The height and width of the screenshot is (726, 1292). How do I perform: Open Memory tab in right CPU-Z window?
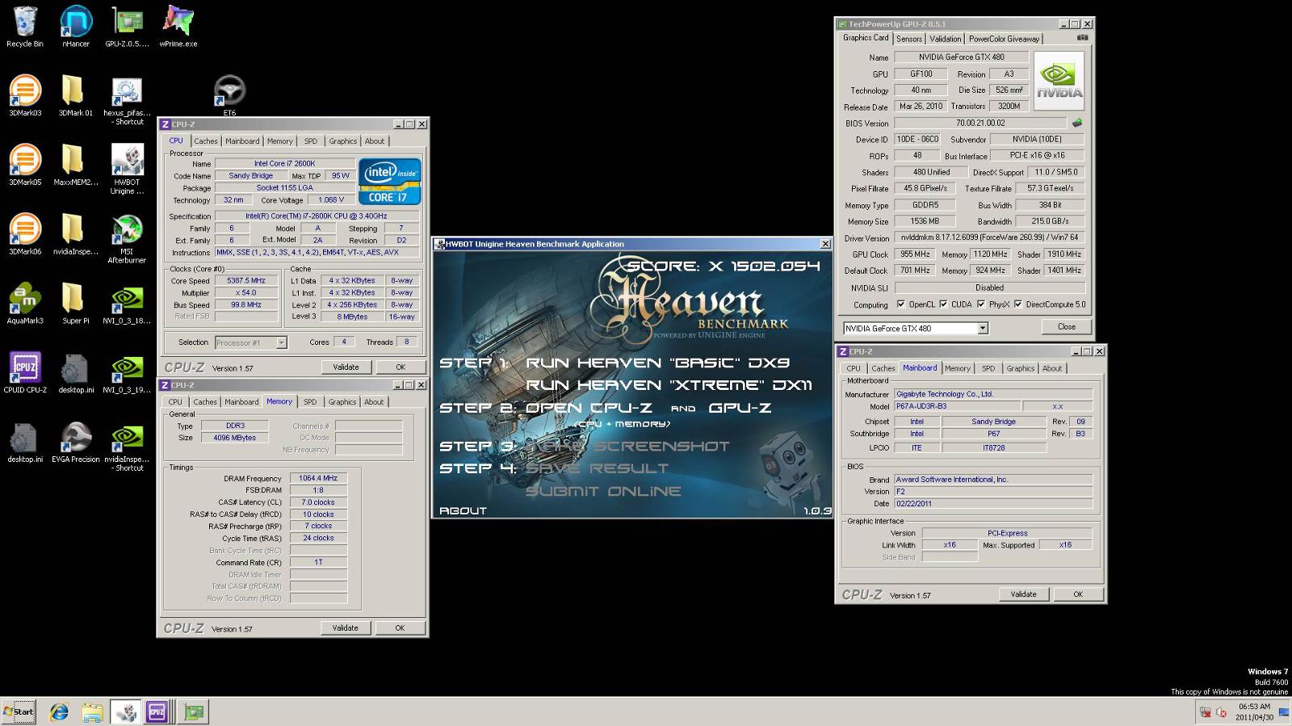tap(958, 368)
